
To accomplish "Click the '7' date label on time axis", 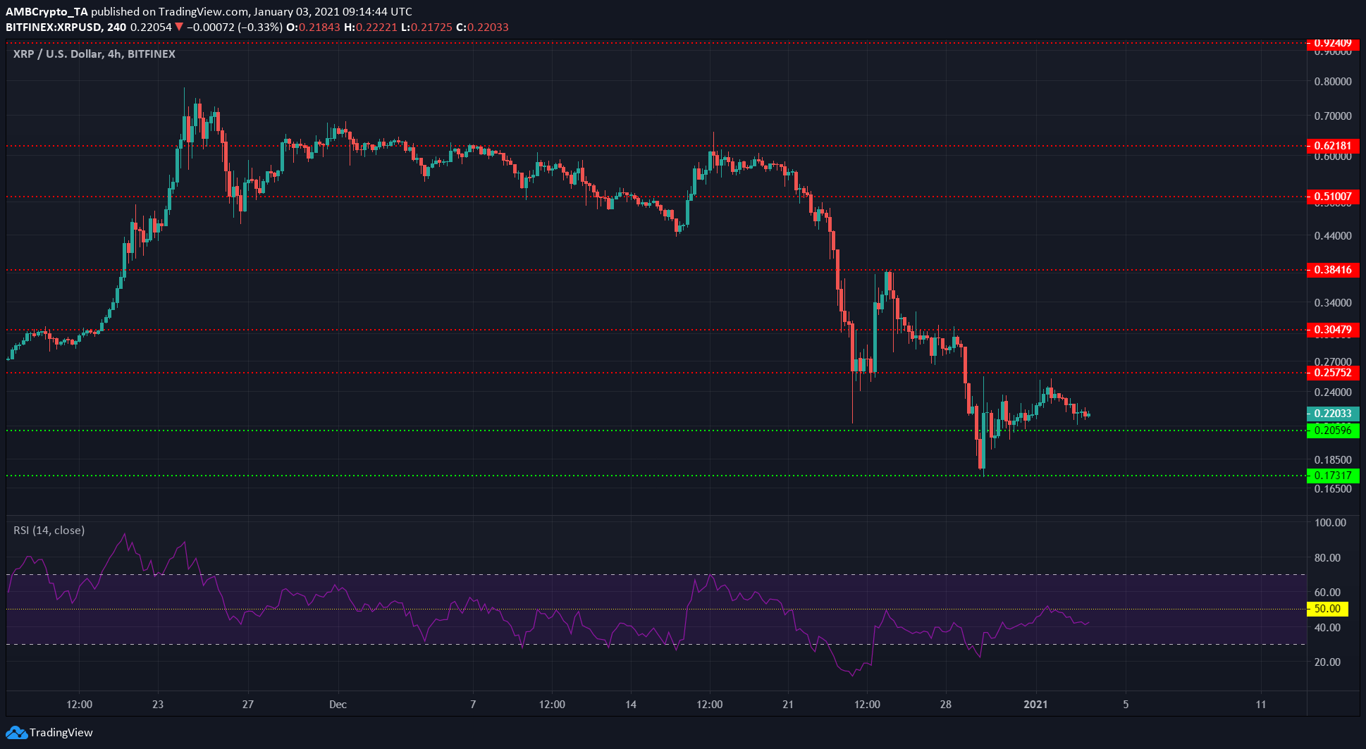I will tap(473, 705).
